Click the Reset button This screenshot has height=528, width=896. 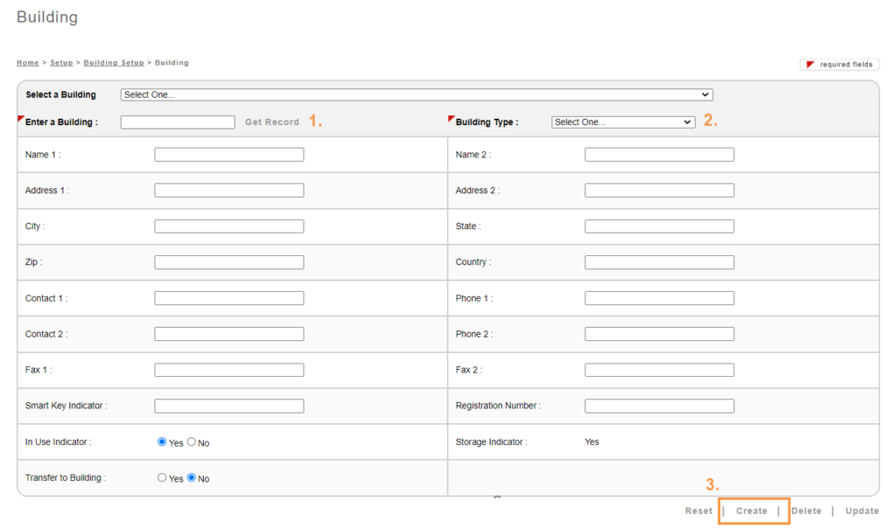(698, 511)
